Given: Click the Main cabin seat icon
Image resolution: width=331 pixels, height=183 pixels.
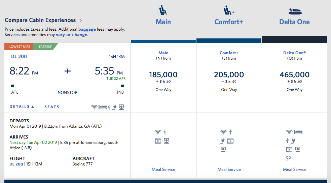Looking at the screenshot, I should (163, 11).
